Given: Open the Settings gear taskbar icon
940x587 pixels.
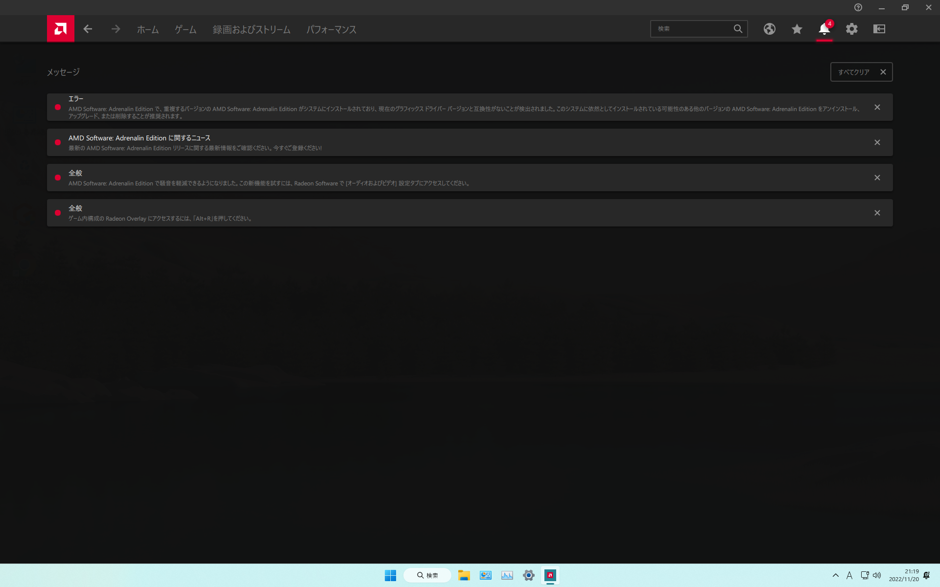Looking at the screenshot, I should [x=528, y=575].
